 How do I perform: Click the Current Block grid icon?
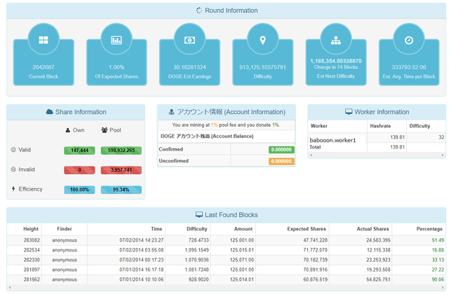(43, 40)
